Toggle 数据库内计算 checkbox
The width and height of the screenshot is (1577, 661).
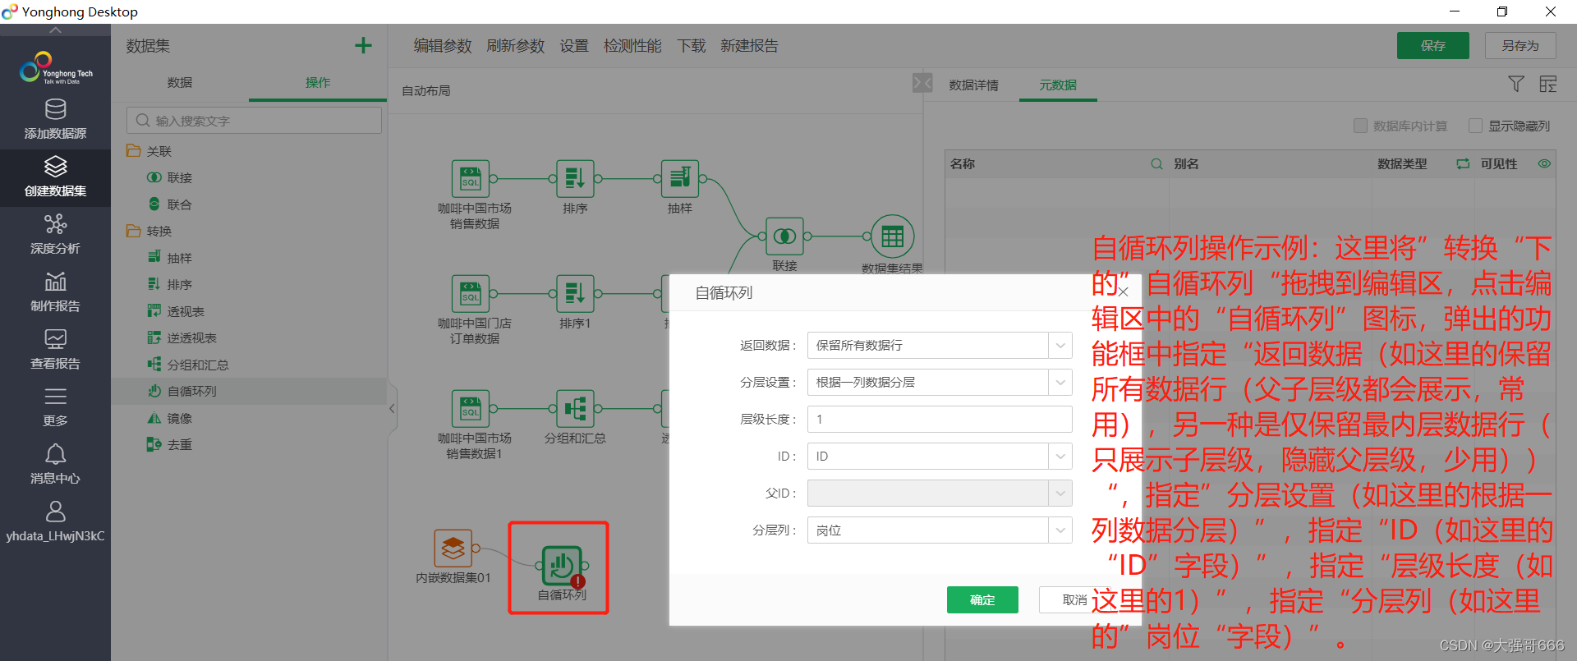tap(1360, 126)
